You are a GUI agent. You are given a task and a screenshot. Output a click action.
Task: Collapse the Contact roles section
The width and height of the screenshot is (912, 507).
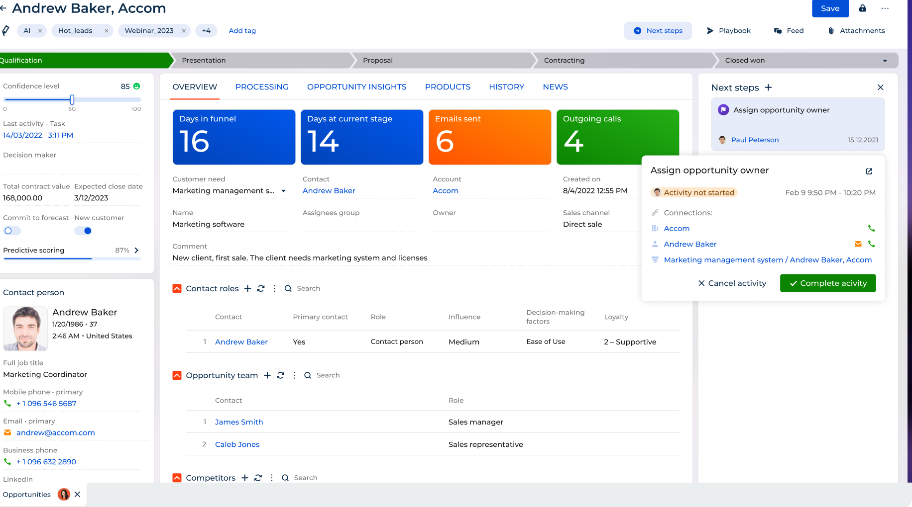pos(177,288)
